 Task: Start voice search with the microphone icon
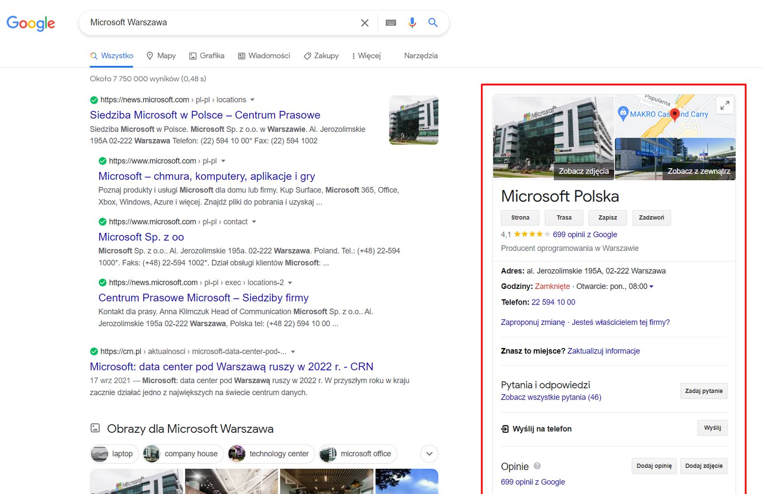412,23
